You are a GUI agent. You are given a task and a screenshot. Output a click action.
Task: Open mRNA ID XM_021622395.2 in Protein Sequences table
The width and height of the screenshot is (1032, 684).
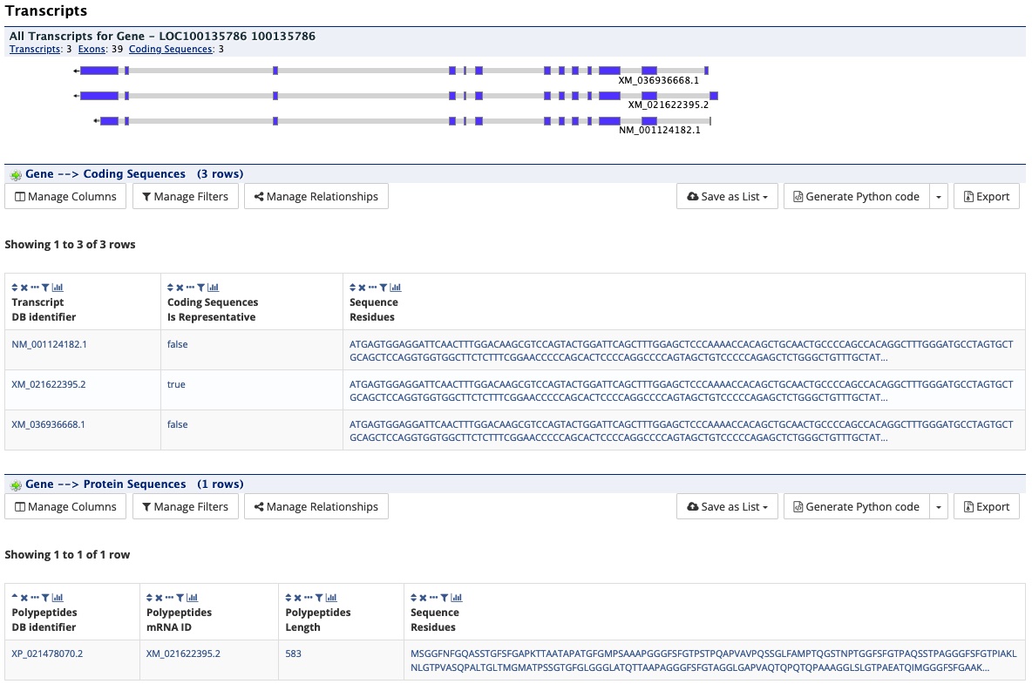click(x=184, y=654)
